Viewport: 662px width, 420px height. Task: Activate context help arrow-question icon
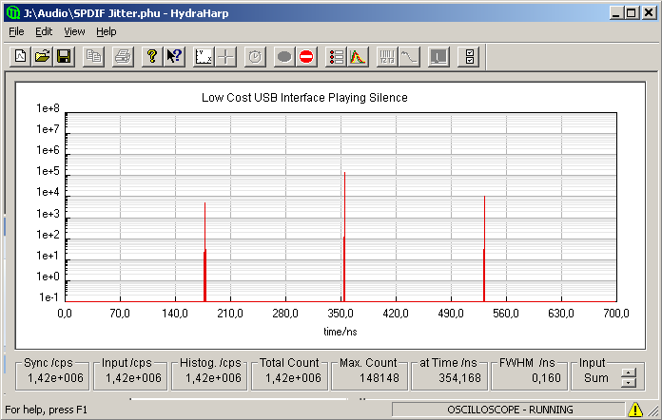(174, 56)
